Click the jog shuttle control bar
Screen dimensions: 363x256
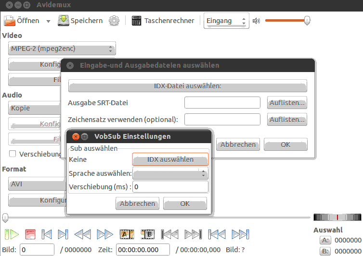(337, 217)
